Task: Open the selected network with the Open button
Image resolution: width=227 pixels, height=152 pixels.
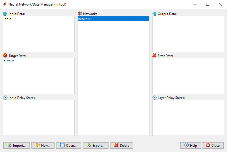Action: click(68, 145)
